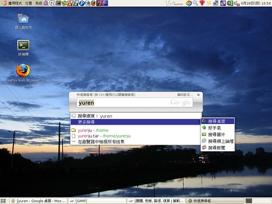
Task: Click the purple house icon in the top panel
Action: (46, 3)
